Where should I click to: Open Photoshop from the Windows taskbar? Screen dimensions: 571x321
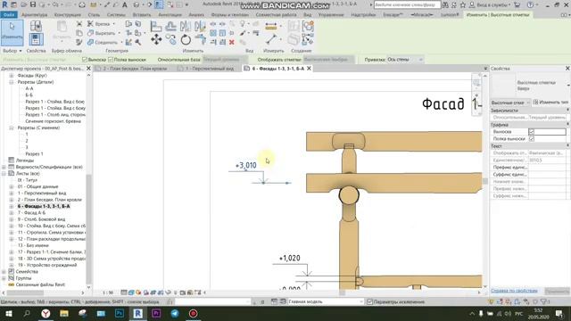119,313
